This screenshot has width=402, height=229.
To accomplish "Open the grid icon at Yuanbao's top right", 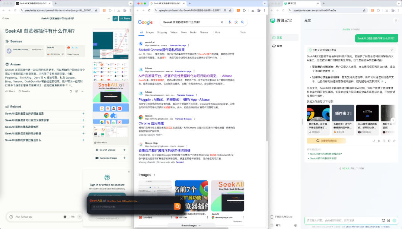I will [396, 20].
